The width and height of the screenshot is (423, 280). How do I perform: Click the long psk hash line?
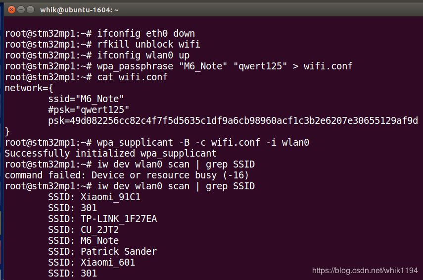coord(233,120)
